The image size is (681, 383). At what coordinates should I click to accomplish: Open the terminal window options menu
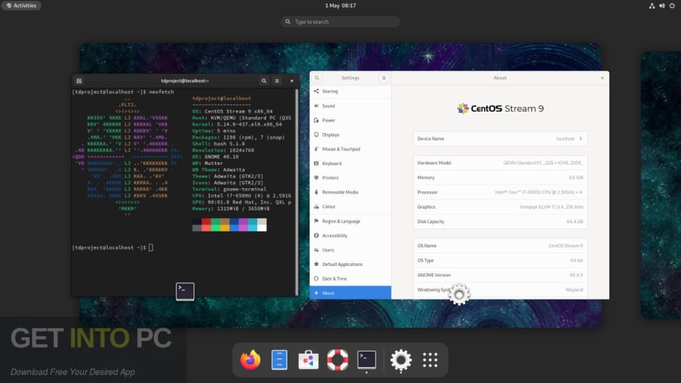pyautogui.click(x=277, y=80)
